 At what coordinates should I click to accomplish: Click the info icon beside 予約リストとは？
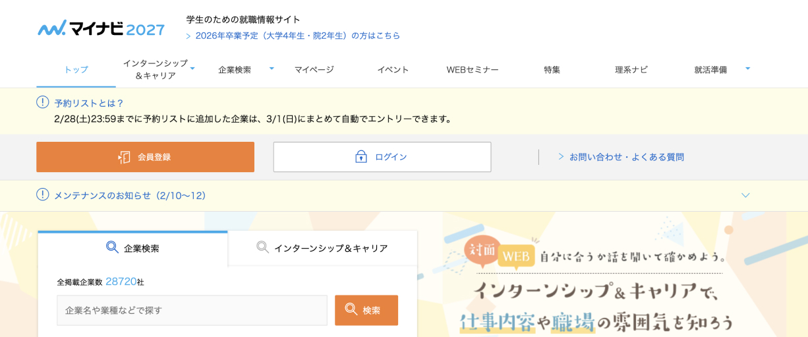pos(43,102)
